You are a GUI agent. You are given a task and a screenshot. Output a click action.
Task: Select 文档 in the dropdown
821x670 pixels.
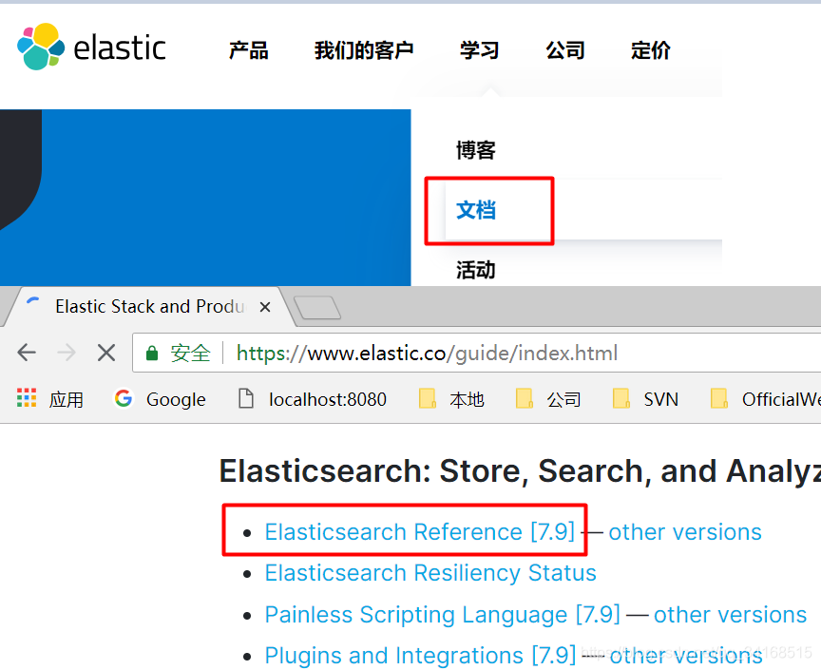pyautogui.click(x=475, y=210)
